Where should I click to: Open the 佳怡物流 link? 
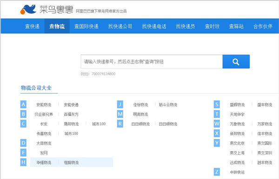point(140,105)
